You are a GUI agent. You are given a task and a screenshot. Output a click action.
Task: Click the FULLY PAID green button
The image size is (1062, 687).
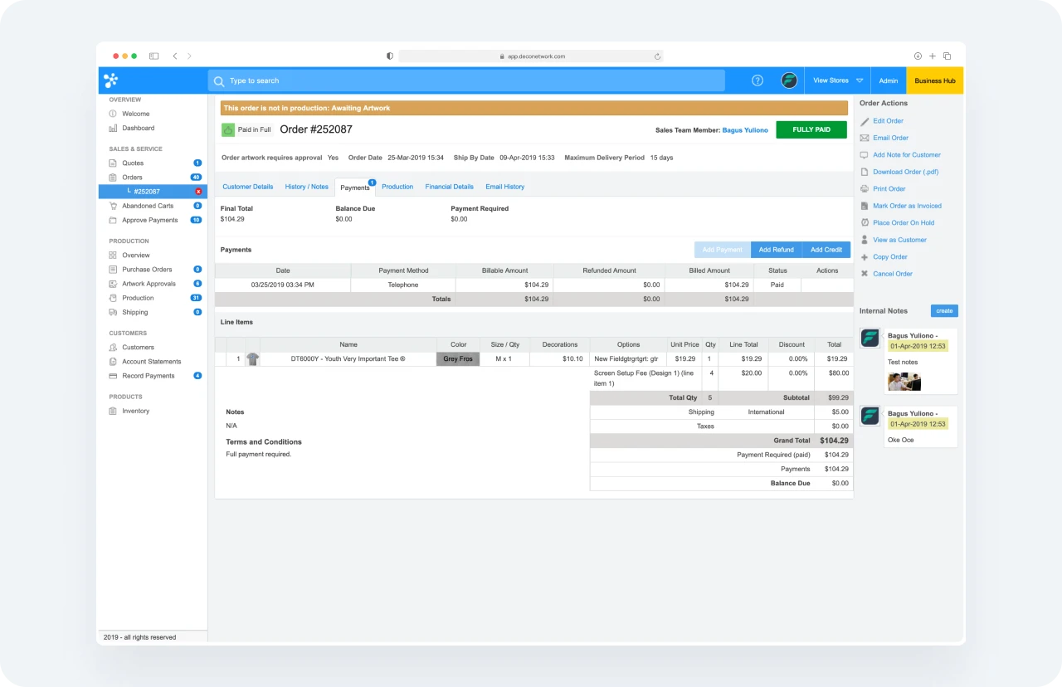(x=811, y=129)
